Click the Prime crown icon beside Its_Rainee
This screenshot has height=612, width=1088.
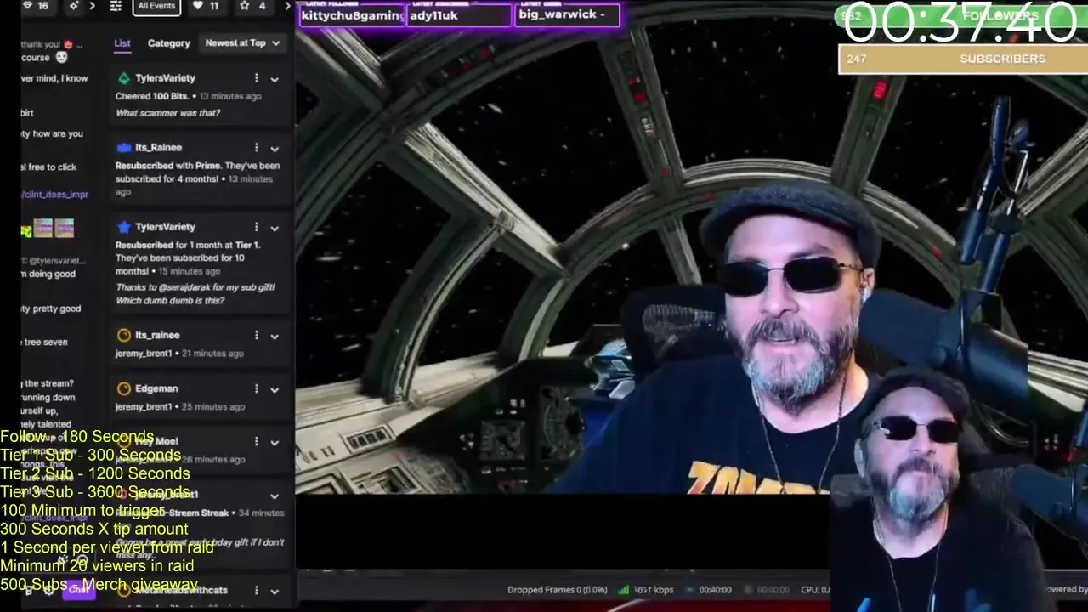(x=124, y=148)
